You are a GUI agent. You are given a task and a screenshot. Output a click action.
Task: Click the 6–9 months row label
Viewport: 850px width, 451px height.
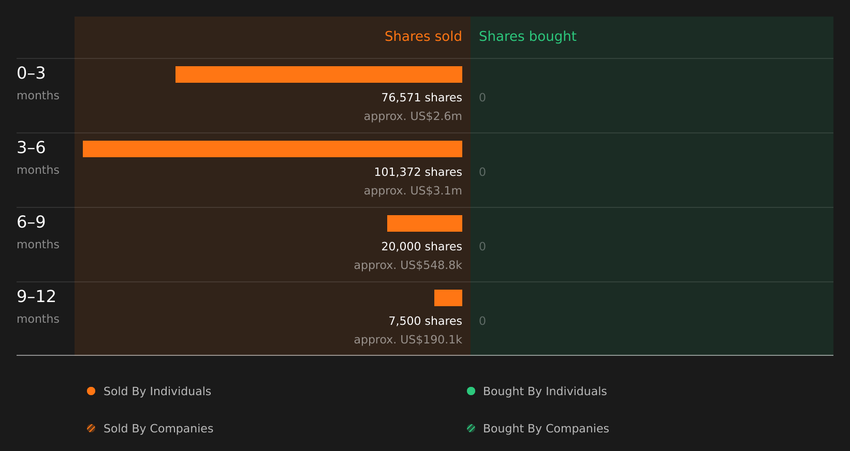(38, 232)
